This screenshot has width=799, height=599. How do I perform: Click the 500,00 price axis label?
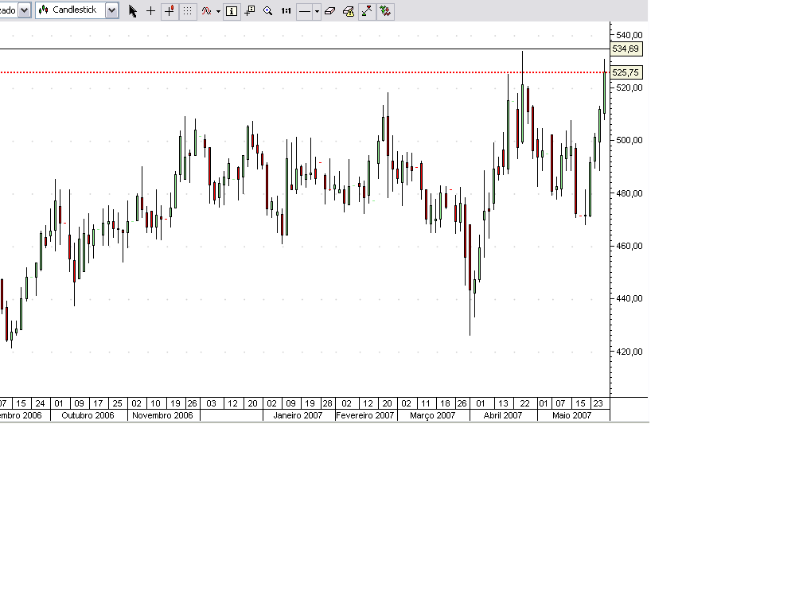tap(629, 140)
